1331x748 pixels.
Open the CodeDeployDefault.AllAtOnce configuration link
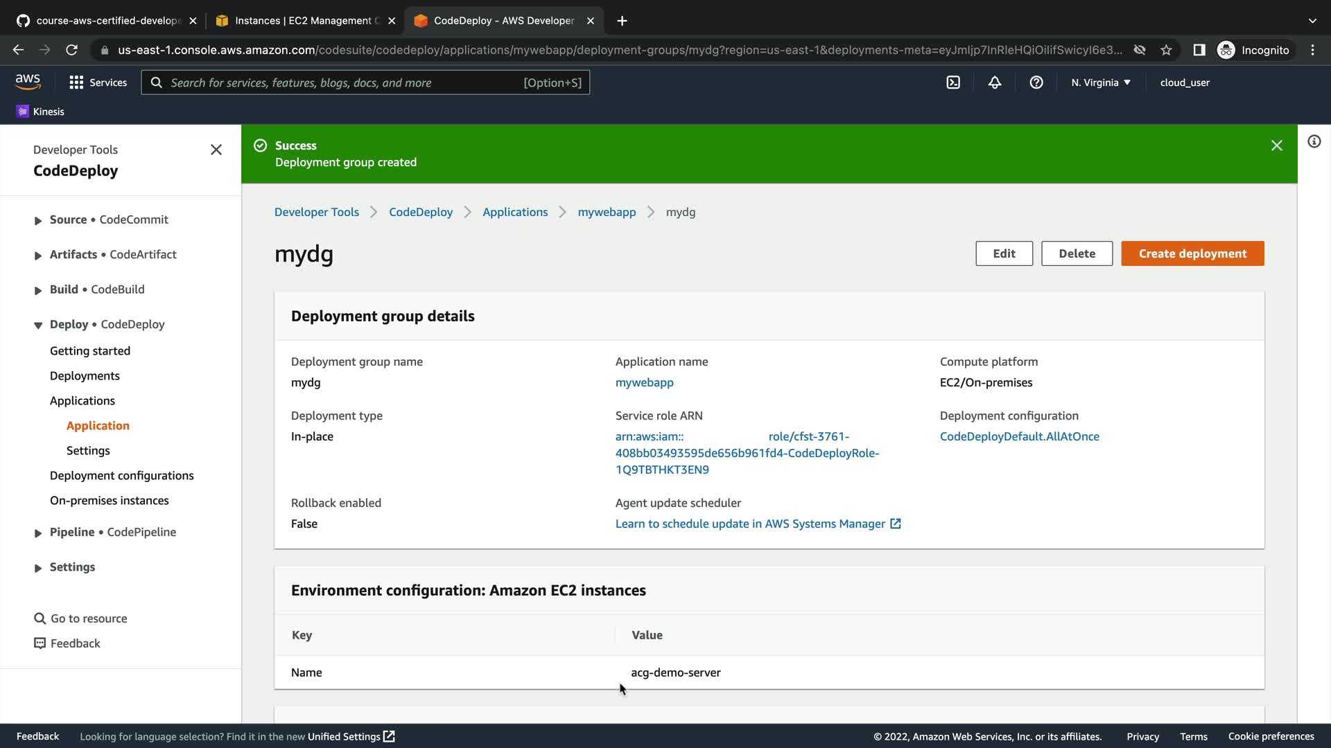(x=1019, y=436)
